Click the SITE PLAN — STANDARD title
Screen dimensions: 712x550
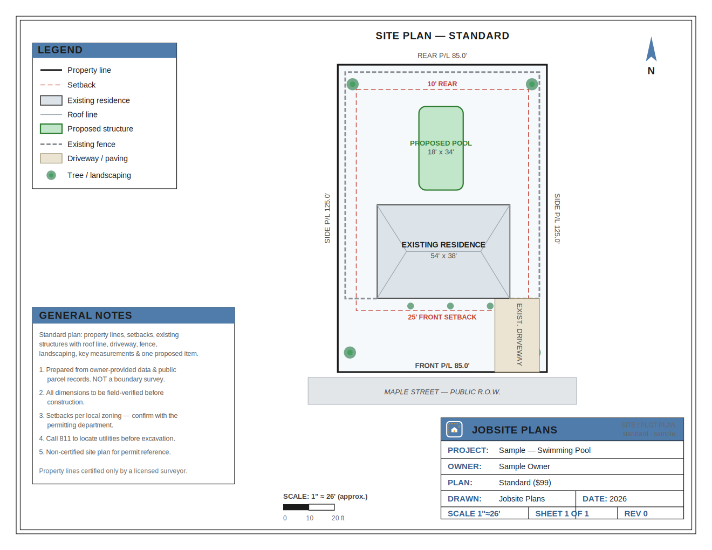click(x=442, y=36)
